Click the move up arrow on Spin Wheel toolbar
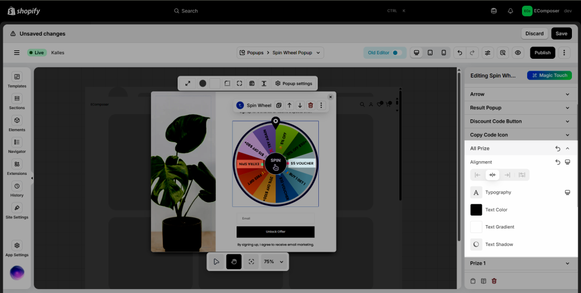This screenshot has width=581, height=293. pyautogui.click(x=289, y=105)
